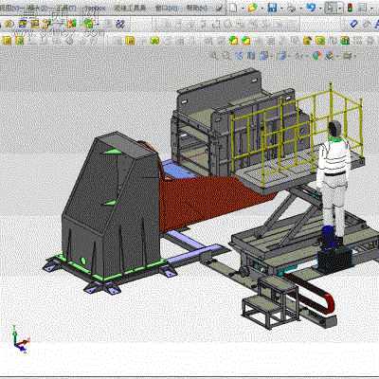
Task: Click the XYZ coordinate triad
Action: coord(21,339)
